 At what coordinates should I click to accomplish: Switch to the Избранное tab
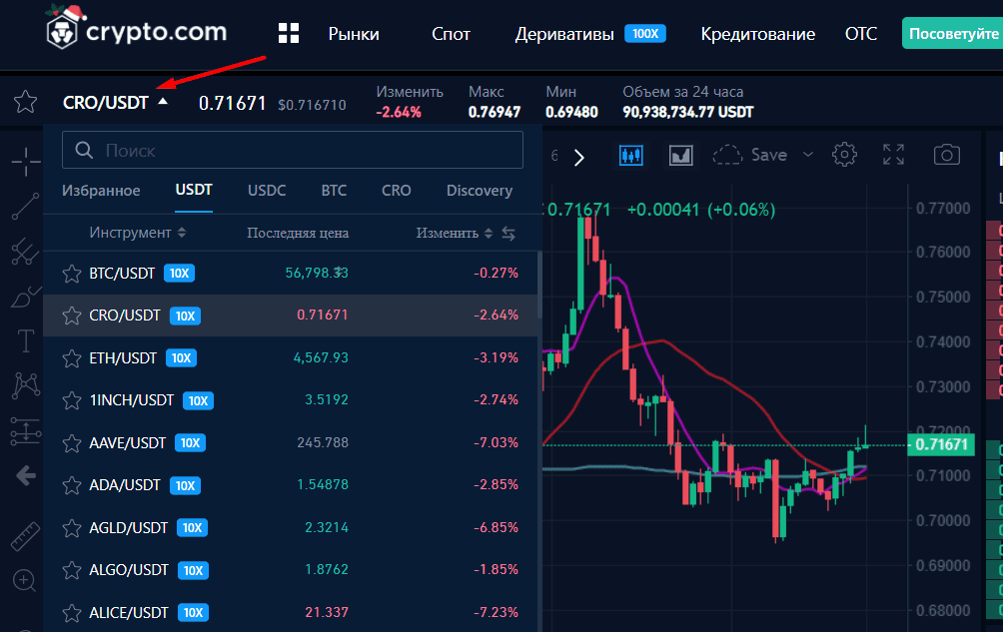(101, 191)
